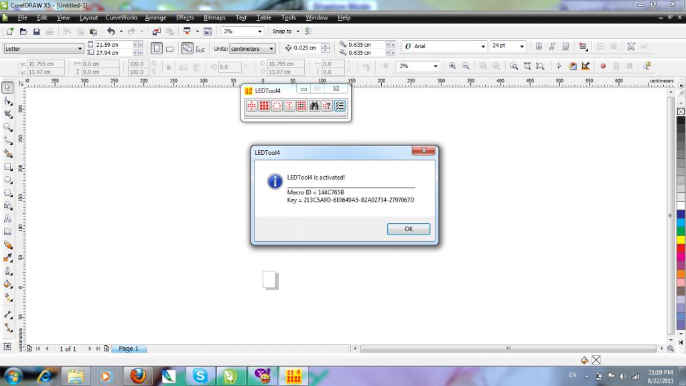Screen dimensions: 686x386
Task: Click OK in the LEDTool4 dialog
Action: tap(409, 229)
